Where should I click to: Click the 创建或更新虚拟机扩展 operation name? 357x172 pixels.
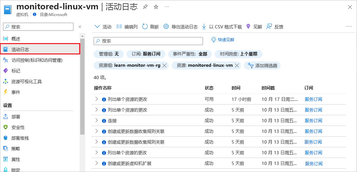click(x=130, y=163)
